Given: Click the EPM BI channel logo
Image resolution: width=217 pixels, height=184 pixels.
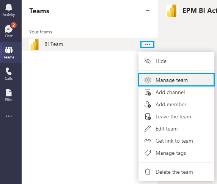Looking at the screenshot, I should pyautogui.click(x=172, y=11).
